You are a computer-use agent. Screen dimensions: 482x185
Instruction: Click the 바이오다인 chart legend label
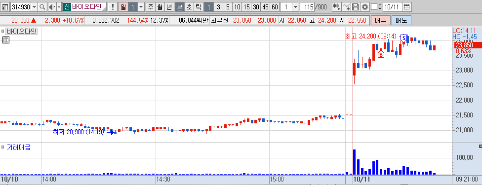pos(22,31)
